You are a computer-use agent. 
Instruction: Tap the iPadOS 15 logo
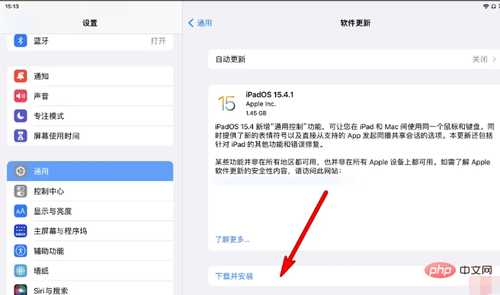pyautogui.click(x=226, y=103)
